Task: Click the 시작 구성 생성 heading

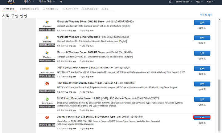Action: [14, 15]
